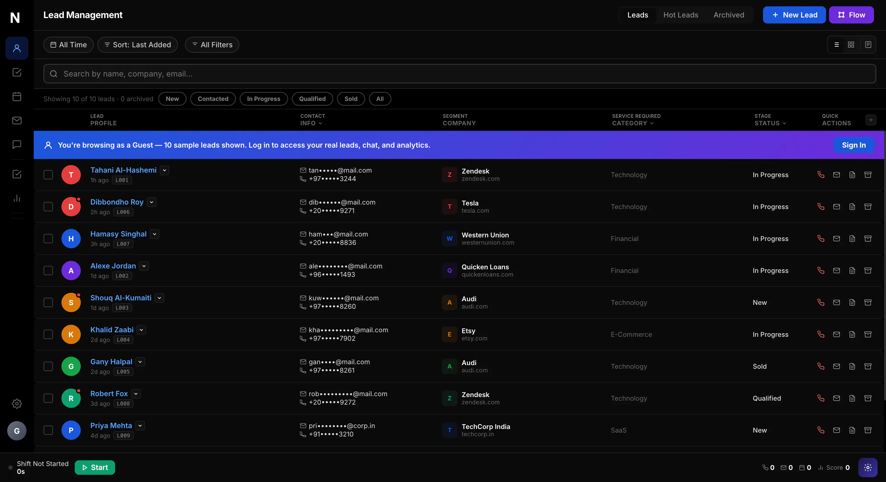Screen dimensions: 886x482
Task: Click the guest avatar G in the sidebar
Action: click(17, 431)
